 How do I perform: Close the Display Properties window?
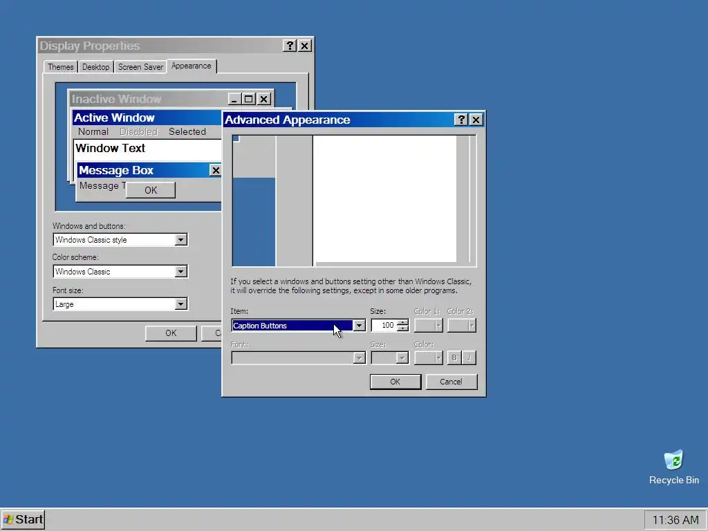pyautogui.click(x=305, y=46)
